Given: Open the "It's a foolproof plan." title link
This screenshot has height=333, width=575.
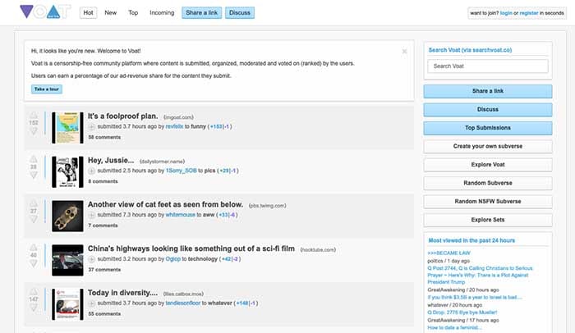Looking at the screenshot, I should (123, 116).
